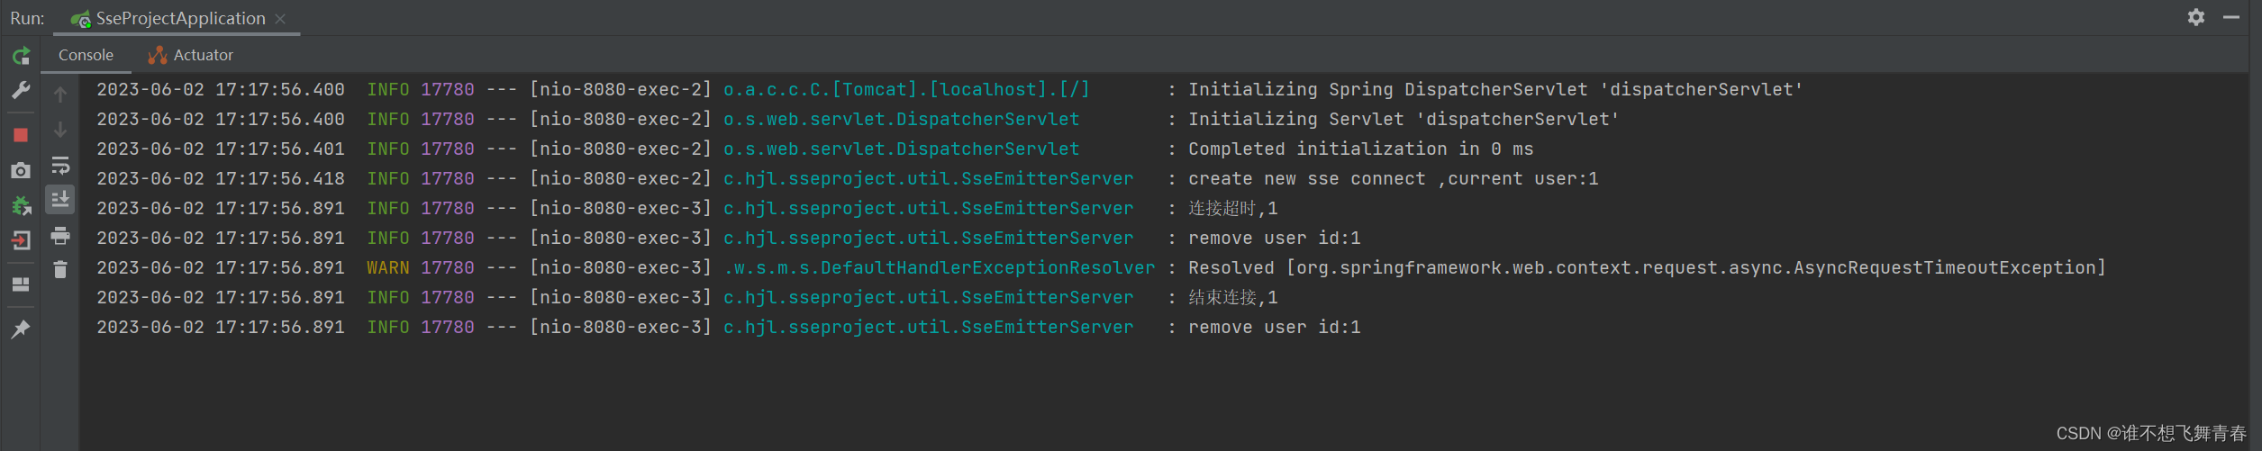Screen dimensions: 2262x451
Task: Click the 'Initializing Spring DispatcherServlet' message
Action: 1496,89
